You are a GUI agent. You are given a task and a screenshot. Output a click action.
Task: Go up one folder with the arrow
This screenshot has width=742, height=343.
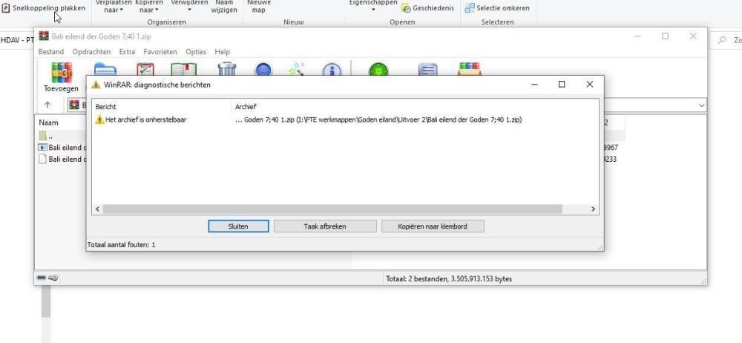click(47, 105)
